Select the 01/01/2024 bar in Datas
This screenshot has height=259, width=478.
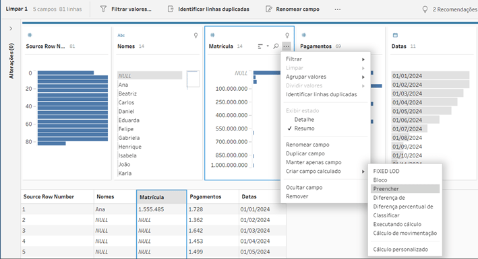point(430,76)
